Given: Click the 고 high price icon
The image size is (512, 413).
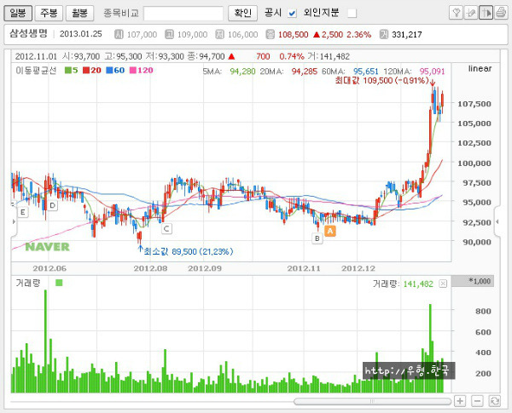Looking at the screenshot, I should click(x=169, y=34).
